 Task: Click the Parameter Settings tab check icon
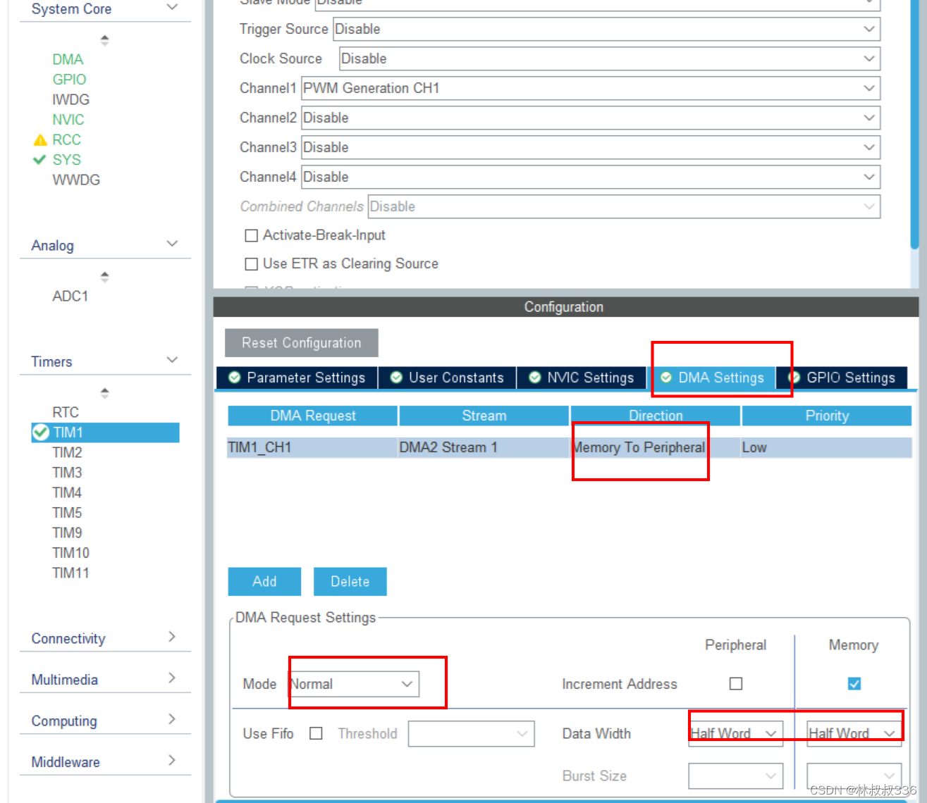(x=235, y=378)
